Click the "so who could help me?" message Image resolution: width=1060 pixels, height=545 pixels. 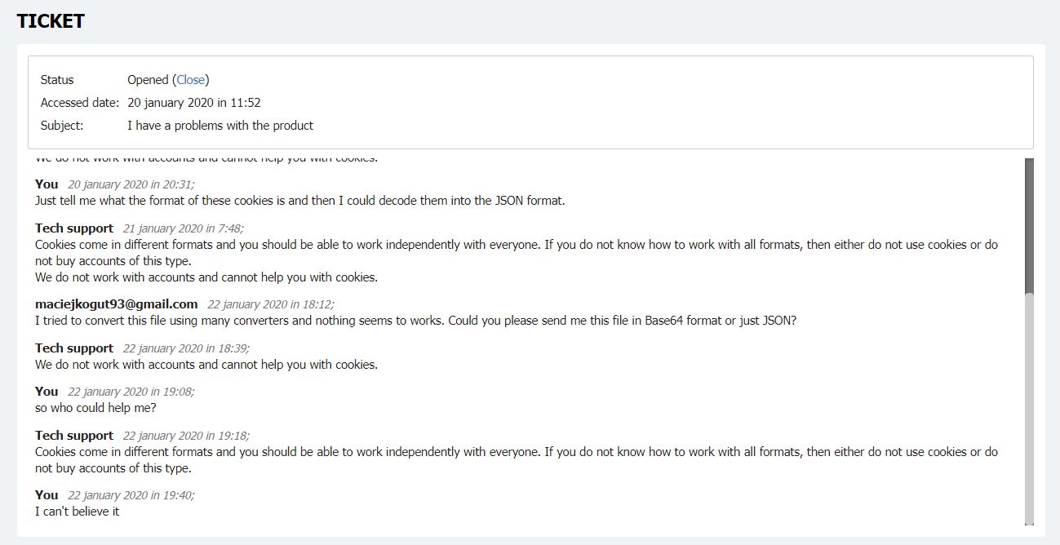[x=95, y=408]
